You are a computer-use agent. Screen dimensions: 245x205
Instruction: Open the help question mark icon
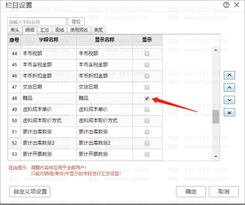click(226, 5)
